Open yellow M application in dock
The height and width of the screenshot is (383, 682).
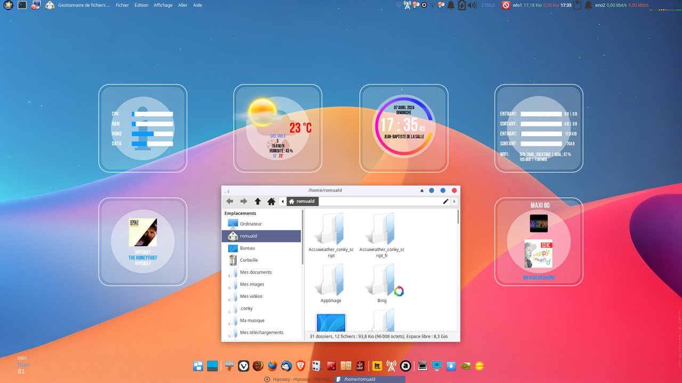click(377, 366)
